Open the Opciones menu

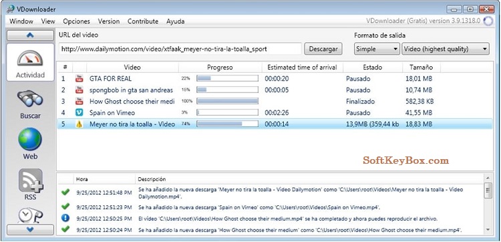pyautogui.click(x=76, y=21)
